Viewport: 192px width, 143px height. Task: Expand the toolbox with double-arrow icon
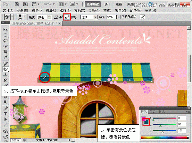[x=3, y=22]
